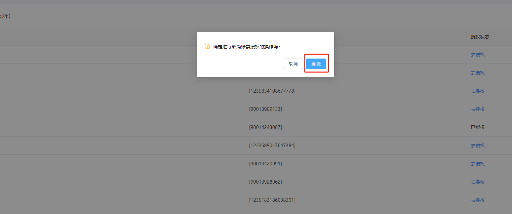Viewport: 512px width, 214px height.
Task: Click 取消 to dismiss the dialog
Action: (x=293, y=64)
